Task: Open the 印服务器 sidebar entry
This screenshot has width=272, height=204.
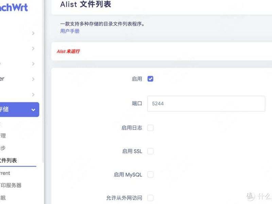Action: 11,185
